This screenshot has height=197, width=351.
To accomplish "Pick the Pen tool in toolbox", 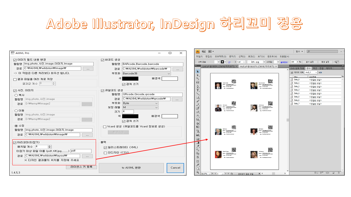I will pyautogui.click(x=198, y=86).
